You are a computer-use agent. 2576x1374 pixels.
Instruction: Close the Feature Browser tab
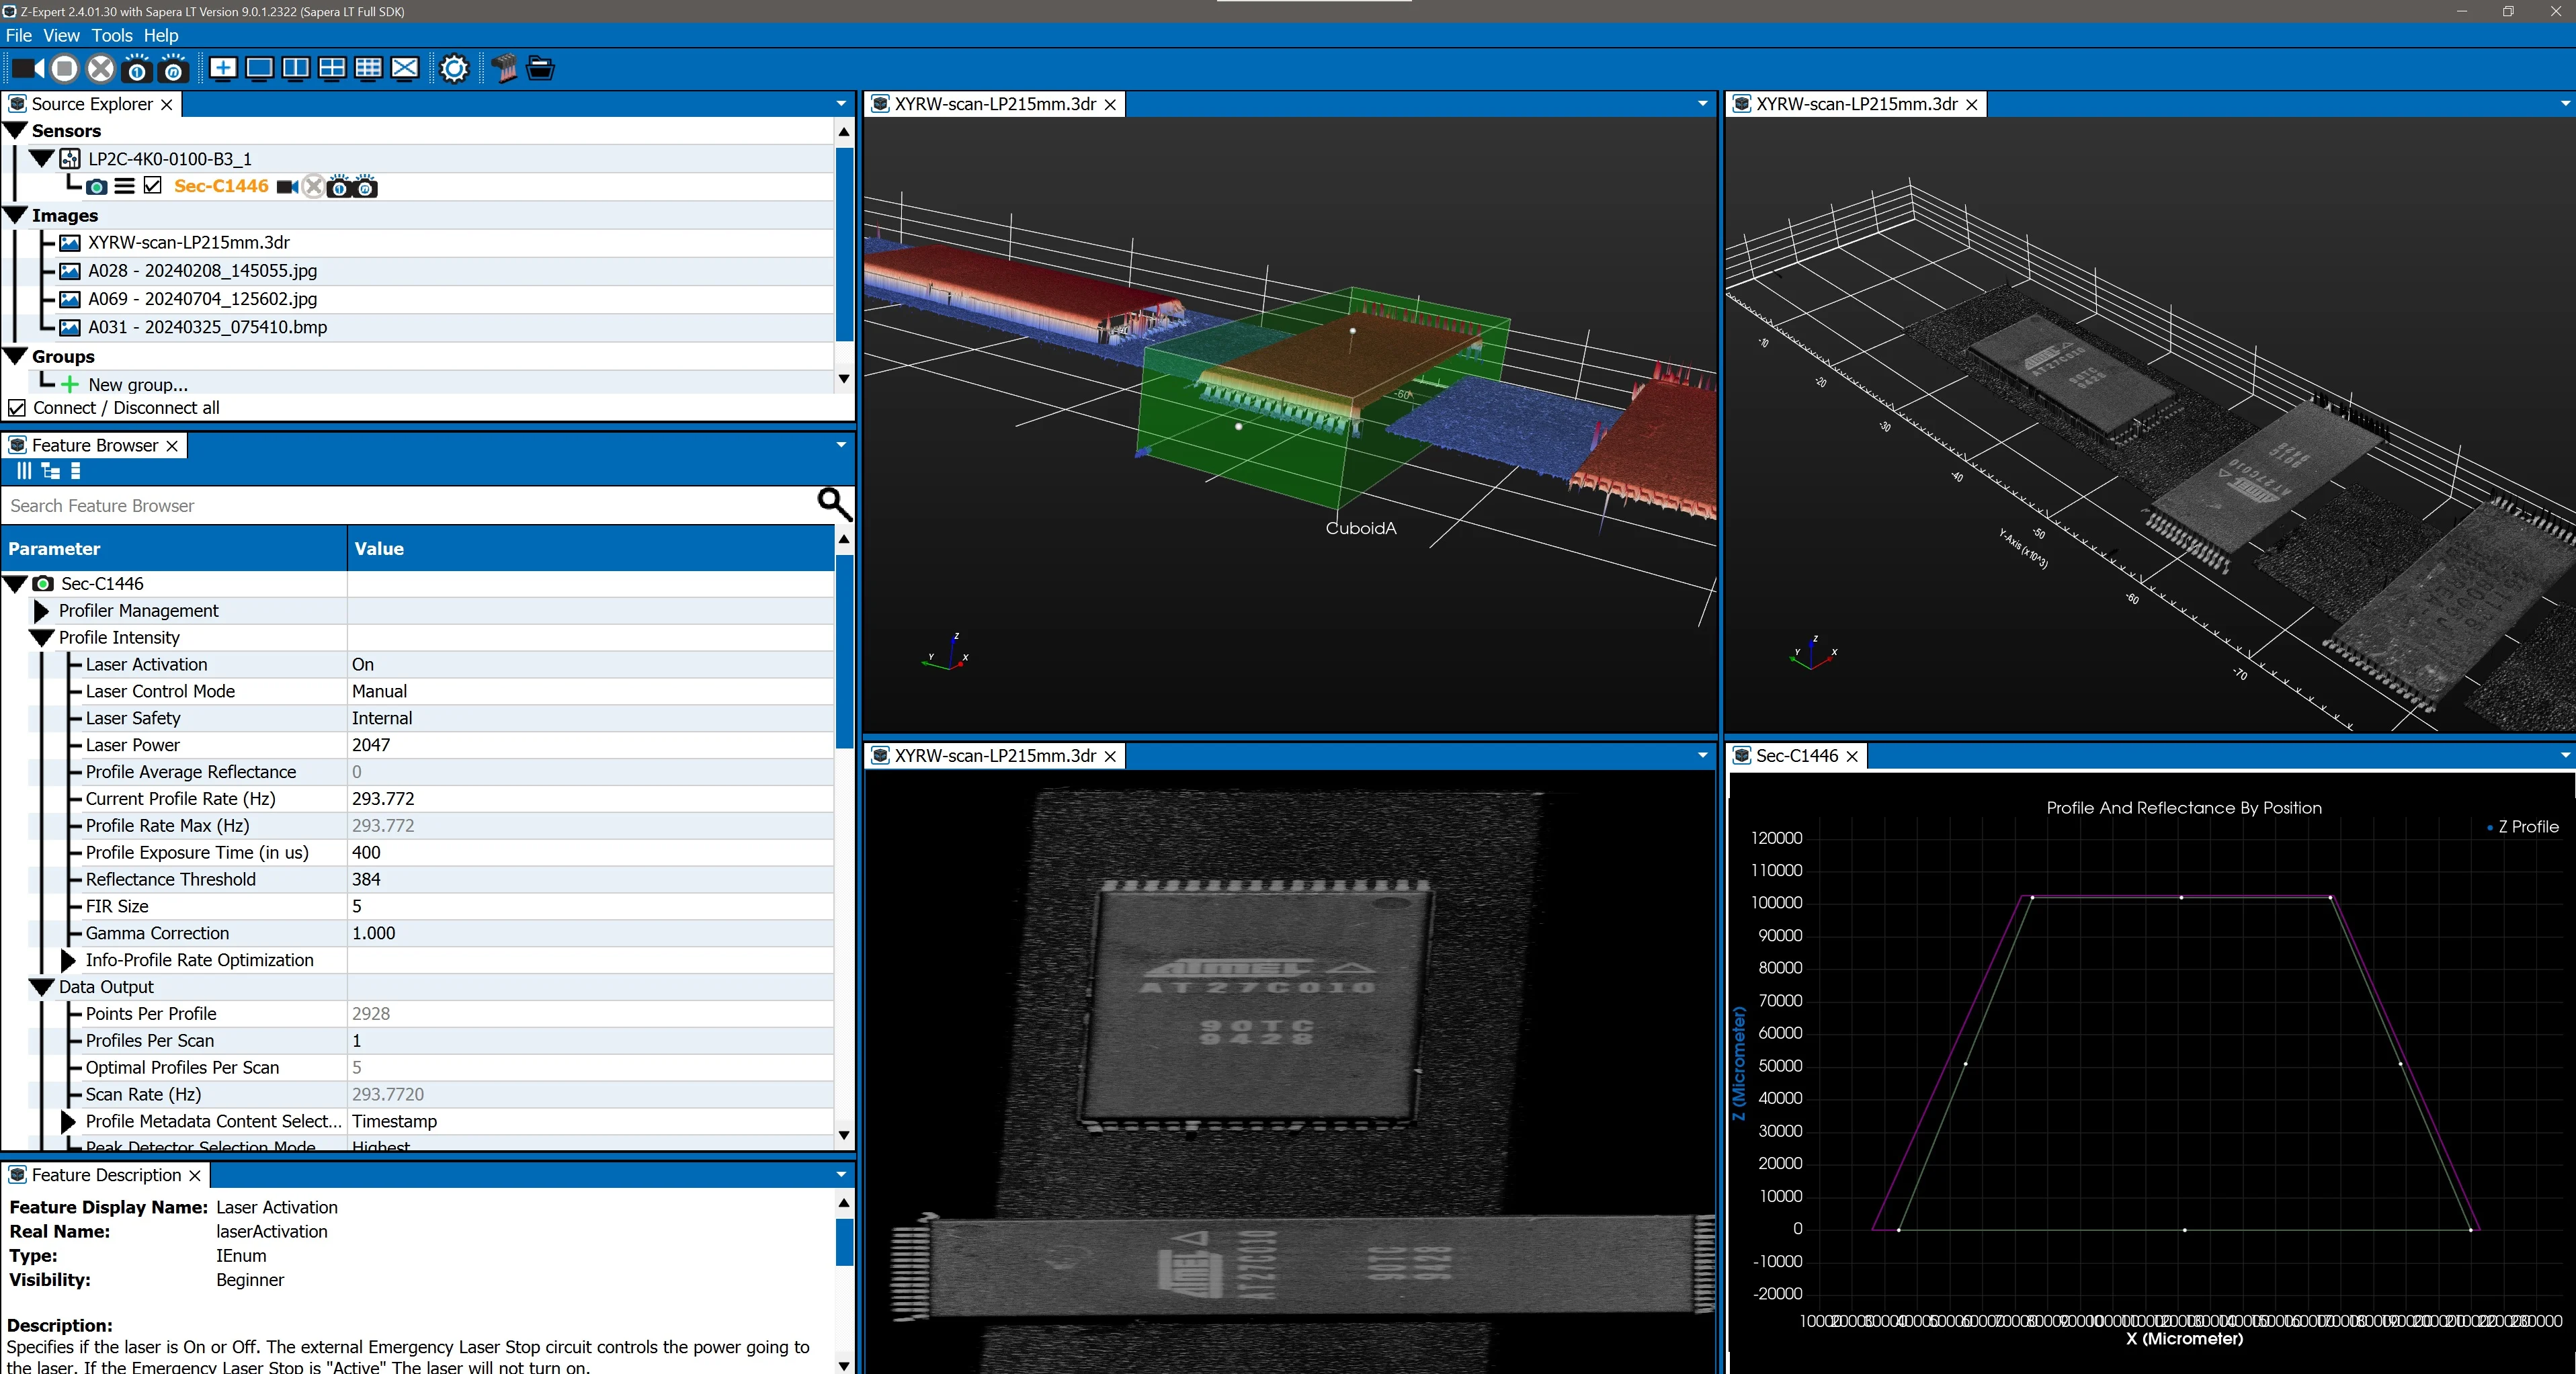point(172,446)
